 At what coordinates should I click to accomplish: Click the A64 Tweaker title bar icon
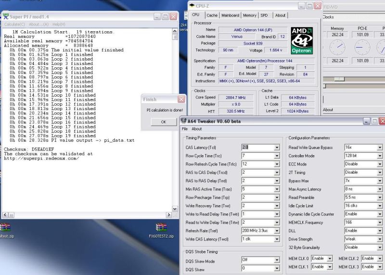point(183,121)
